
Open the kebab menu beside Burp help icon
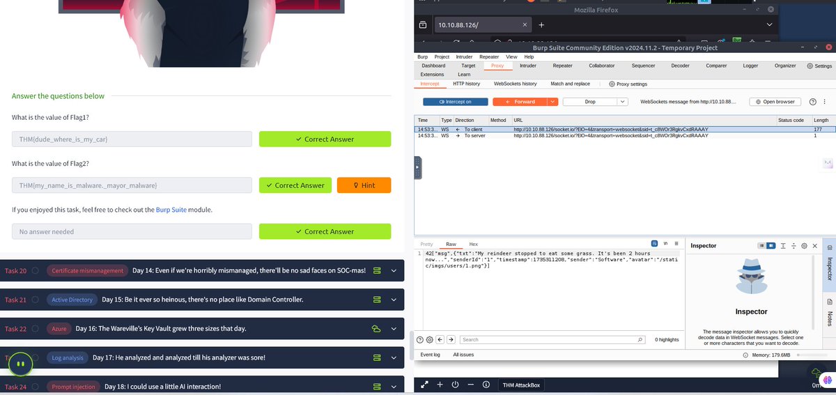click(825, 102)
